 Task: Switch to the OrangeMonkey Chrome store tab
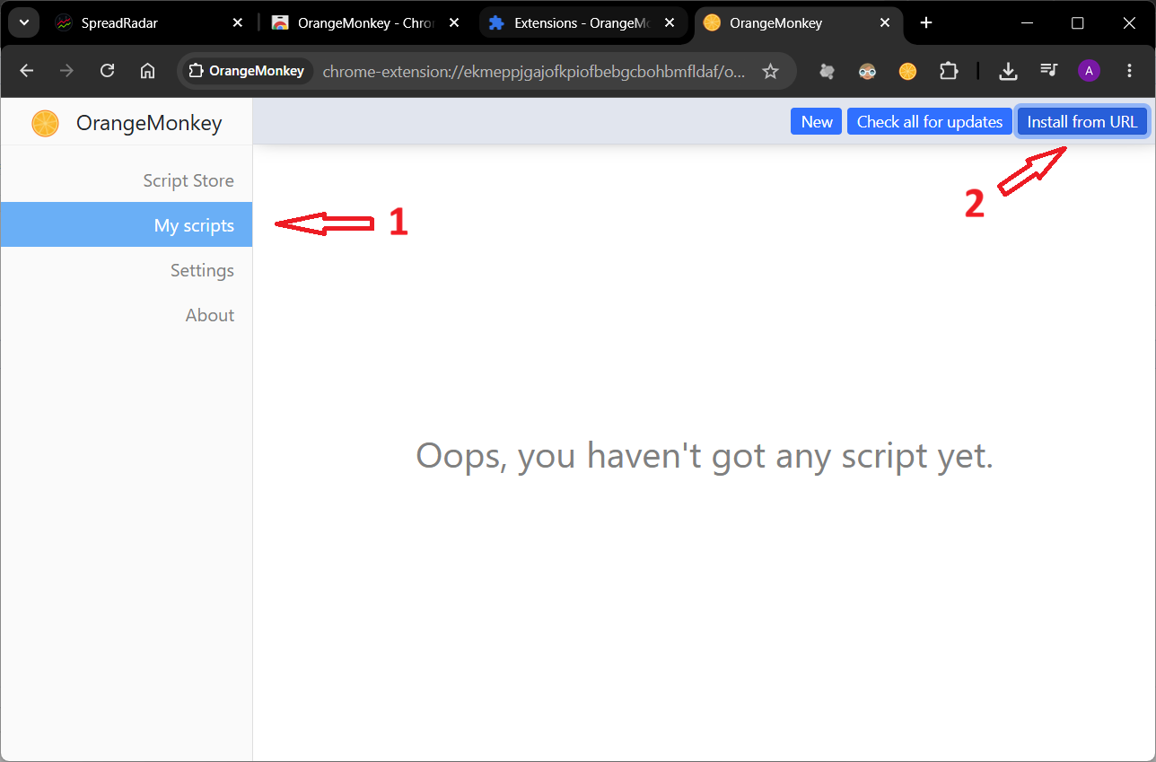(366, 23)
